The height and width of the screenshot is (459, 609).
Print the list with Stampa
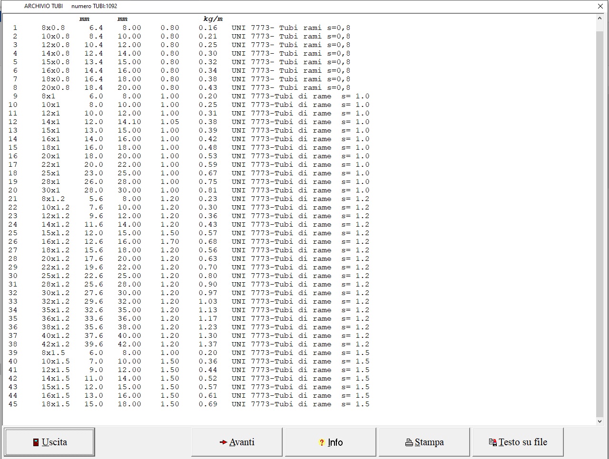pyautogui.click(x=424, y=442)
